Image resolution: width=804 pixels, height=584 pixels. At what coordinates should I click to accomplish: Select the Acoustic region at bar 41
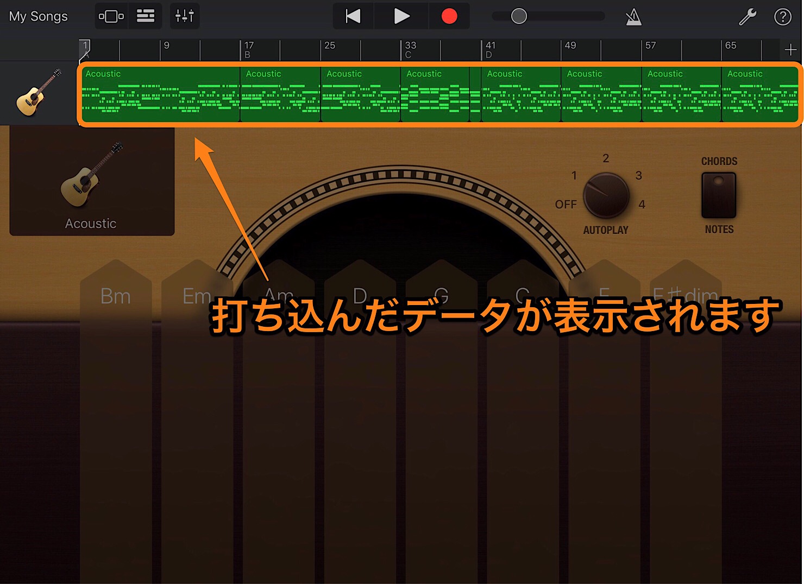(x=521, y=94)
